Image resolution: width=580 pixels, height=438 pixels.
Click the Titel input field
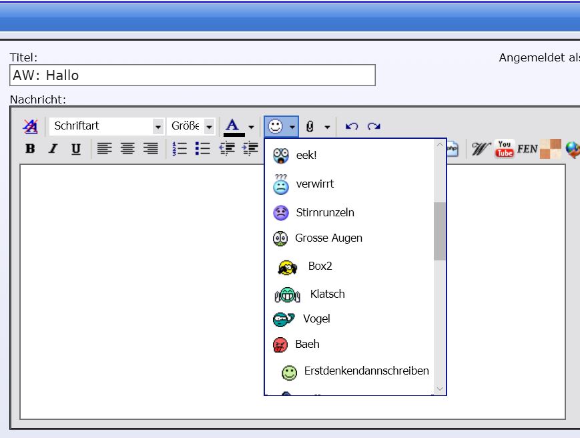(192, 75)
